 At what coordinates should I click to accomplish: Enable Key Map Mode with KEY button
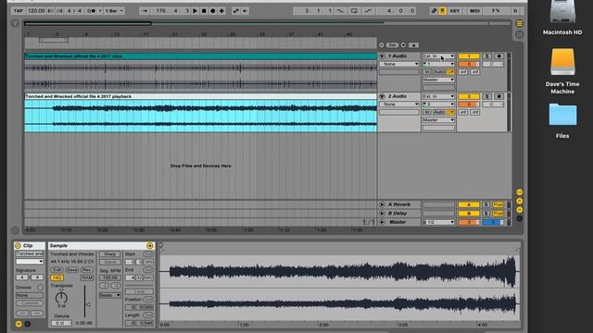[455, 11]
